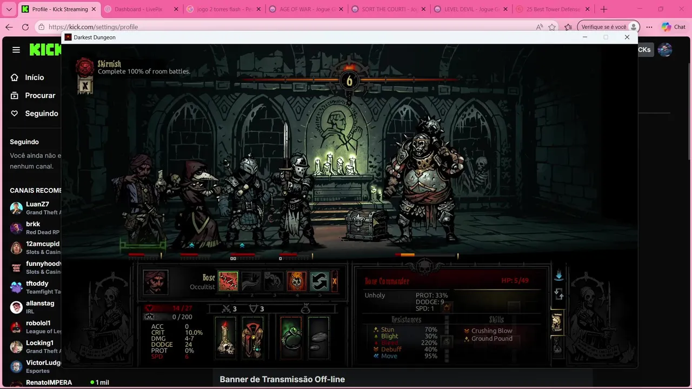Viewport: 692px width, 389px height.
Task: Switch to the AGE OF WAR tab
Action: 305,9
